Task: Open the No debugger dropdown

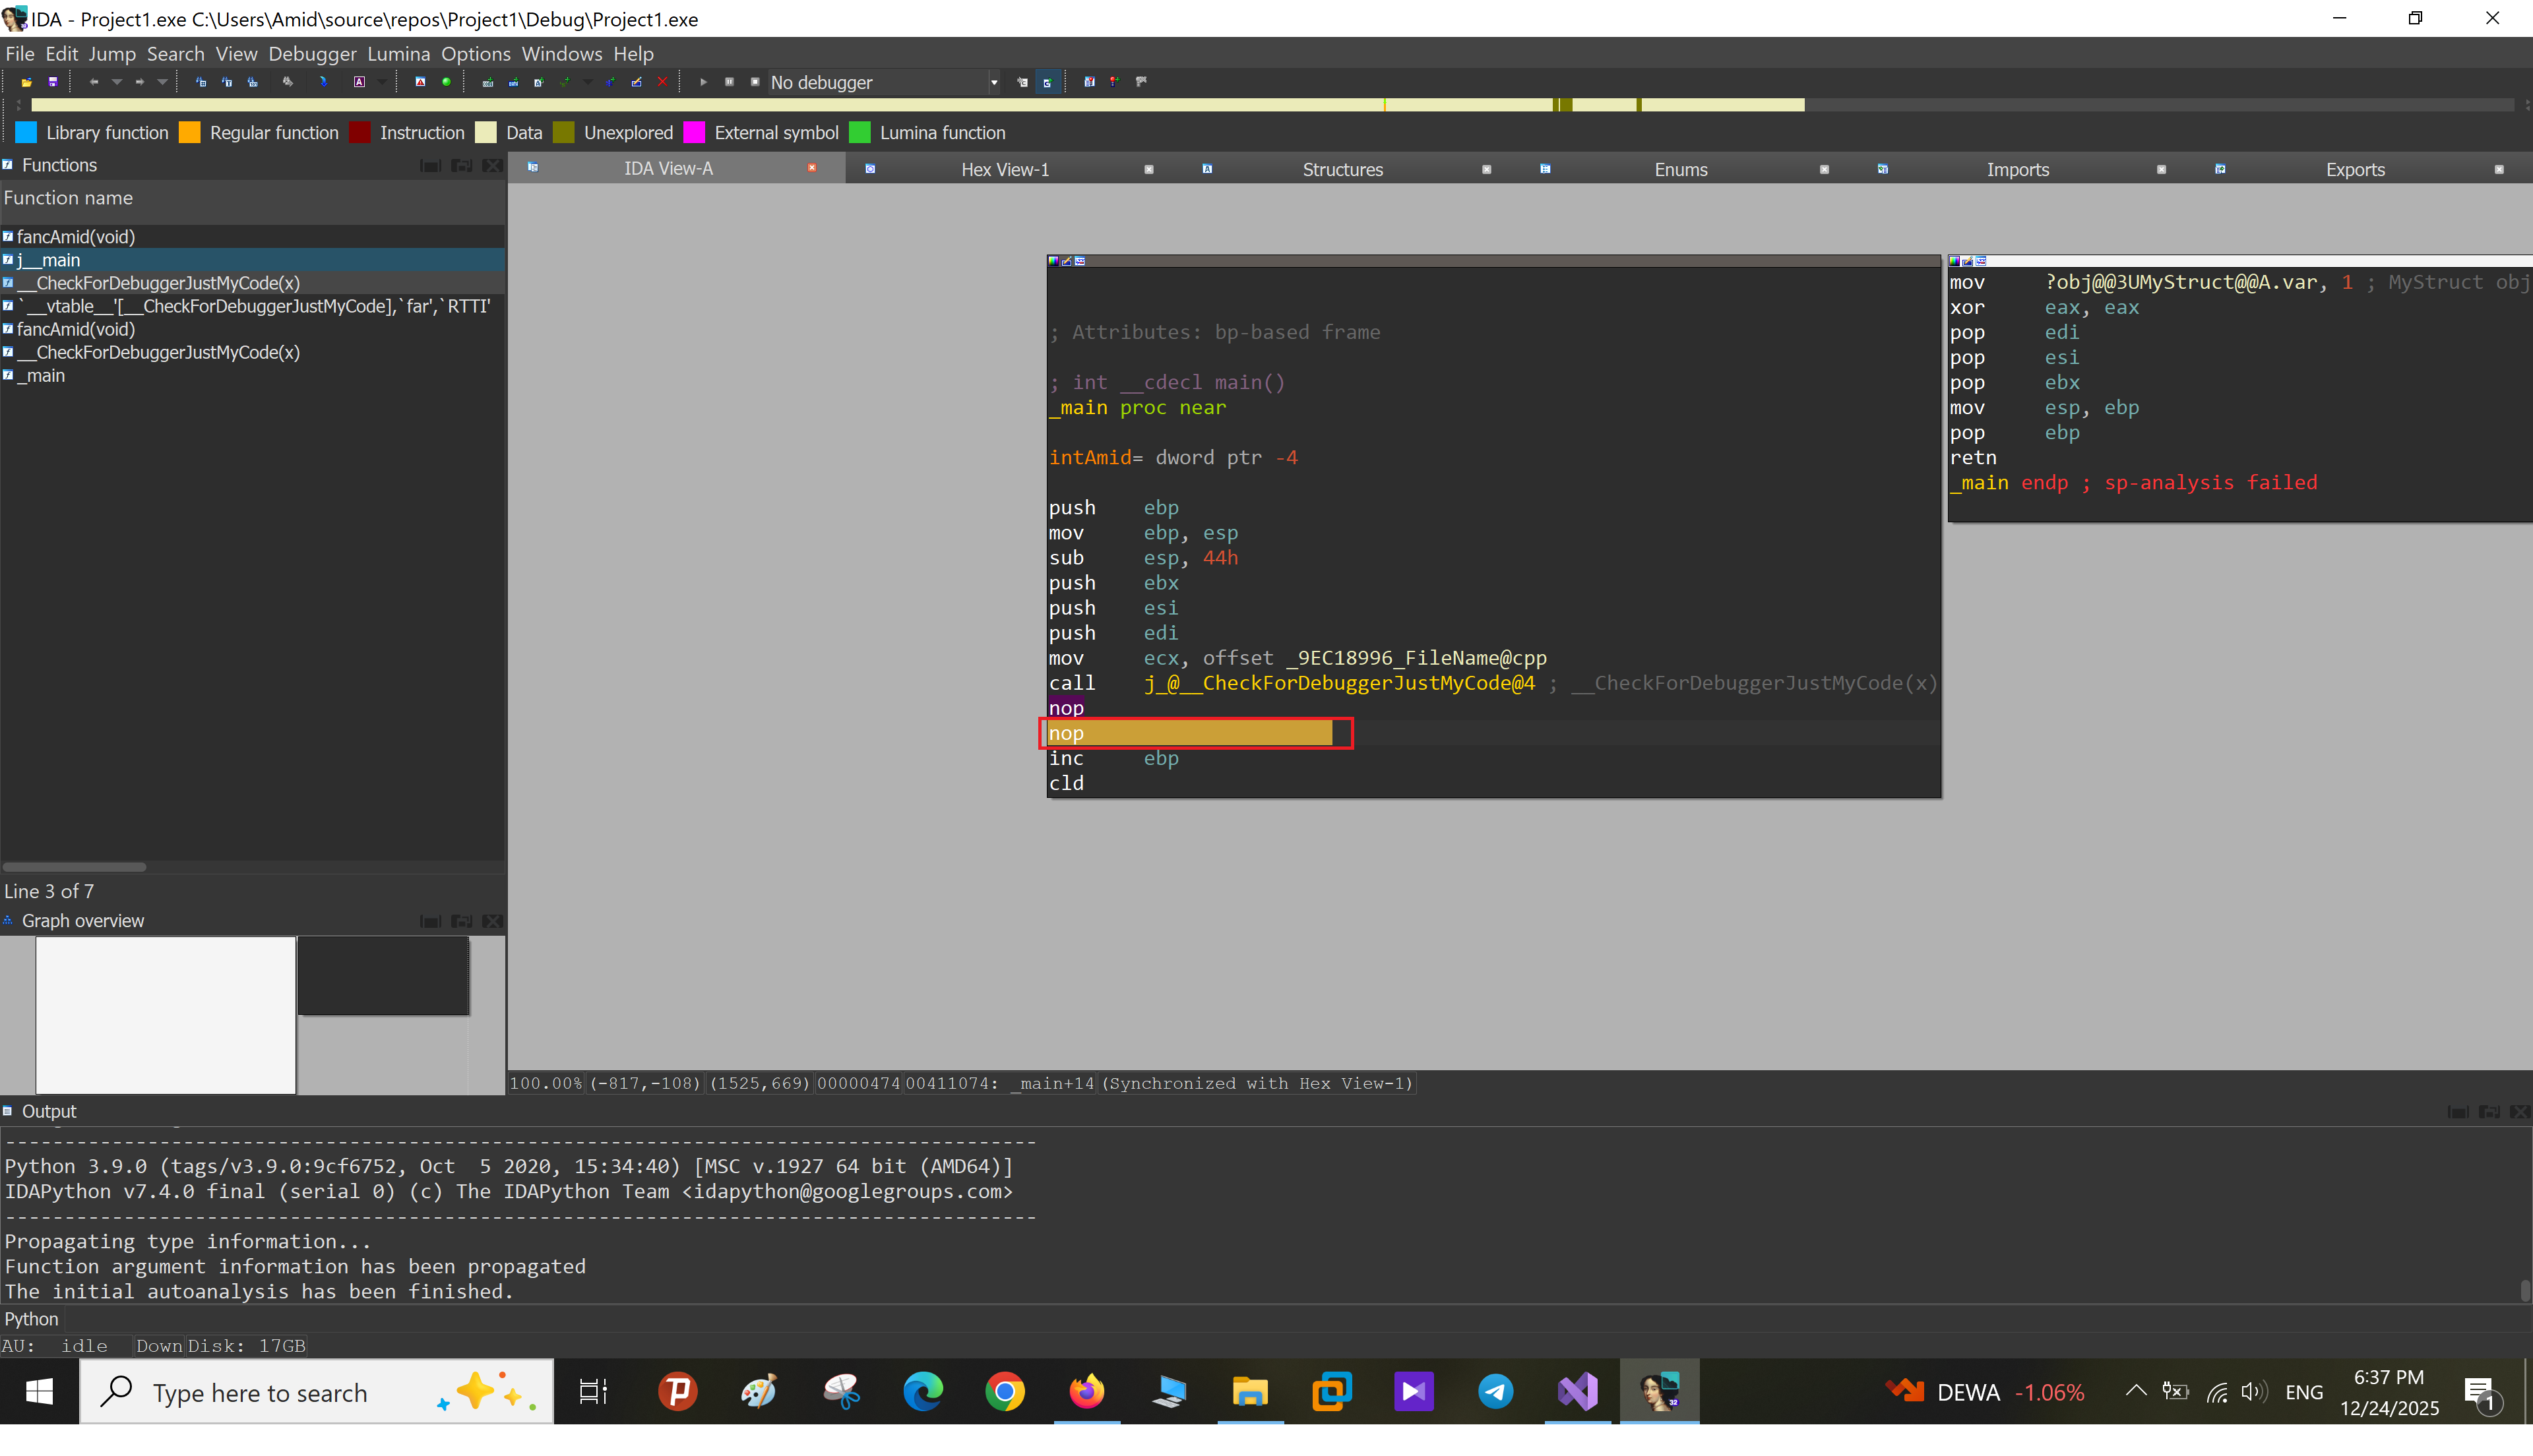Action: point(993,82)
